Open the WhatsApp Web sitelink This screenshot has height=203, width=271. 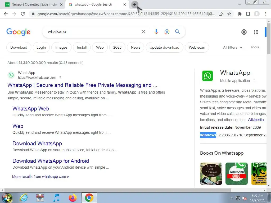coord(31,109)
